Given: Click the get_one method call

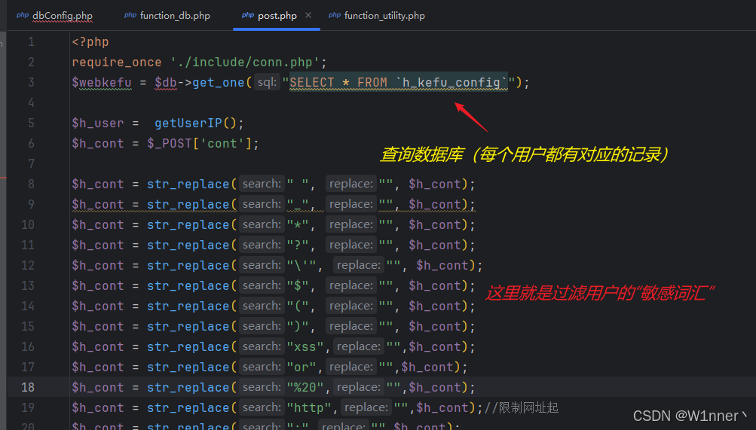Looking at the screenshot, I should click(219, 82).
